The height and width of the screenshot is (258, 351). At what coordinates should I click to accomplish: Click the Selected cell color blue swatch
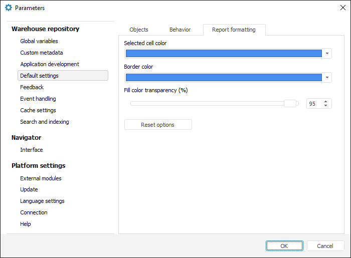(224, 54)
